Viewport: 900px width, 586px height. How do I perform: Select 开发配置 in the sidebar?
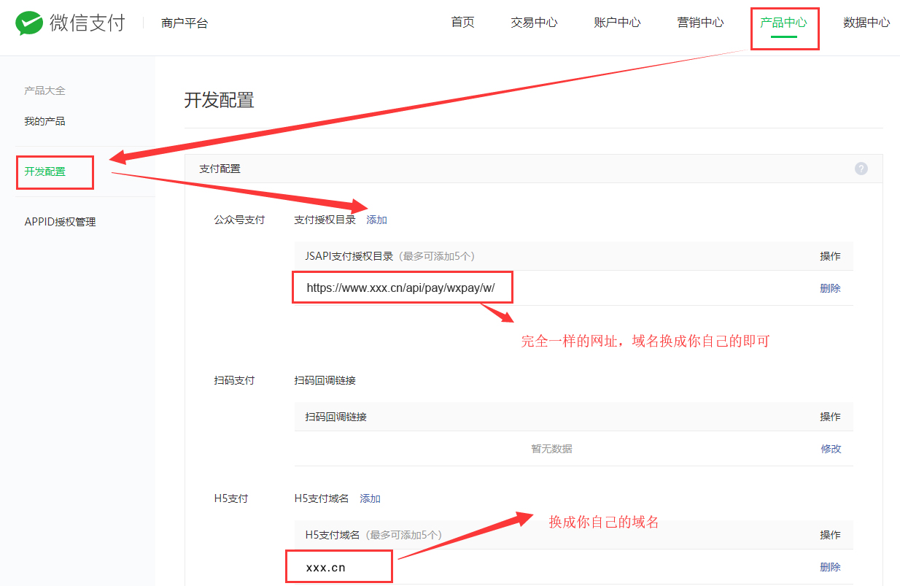(x=44, y=171)
